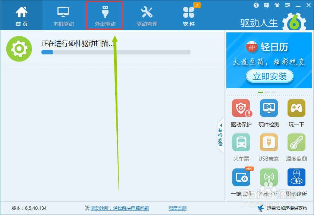Open 火车票 train icon
Viewport: 314px width, 215px height.
(x=241, y=142)
